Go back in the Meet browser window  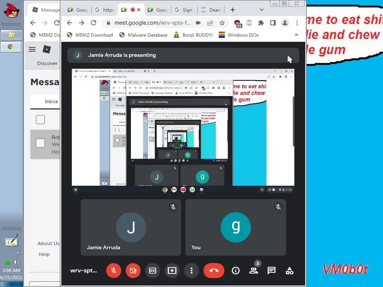[70, 23]
